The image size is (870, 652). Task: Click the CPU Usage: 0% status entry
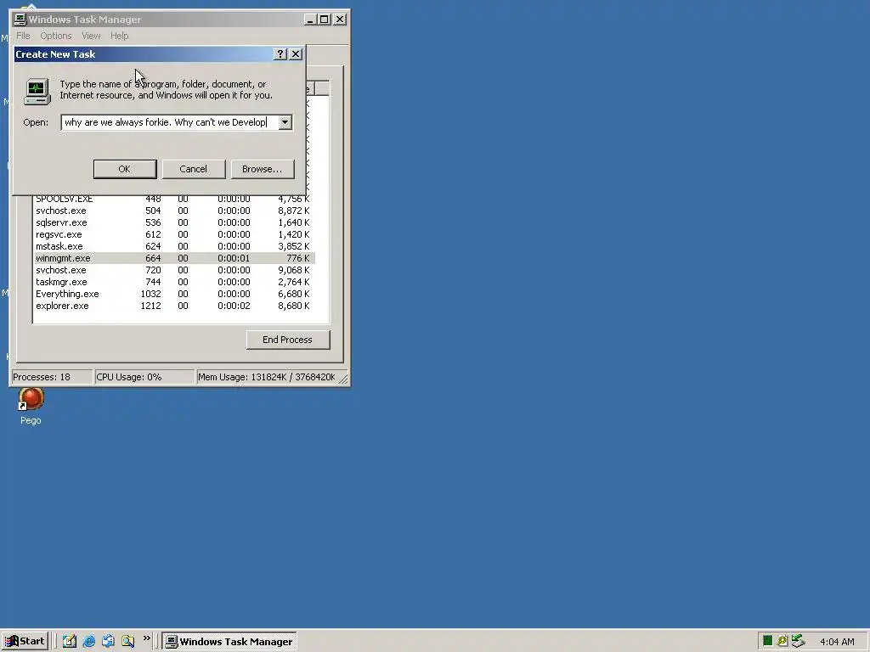[x=144, y=377]
